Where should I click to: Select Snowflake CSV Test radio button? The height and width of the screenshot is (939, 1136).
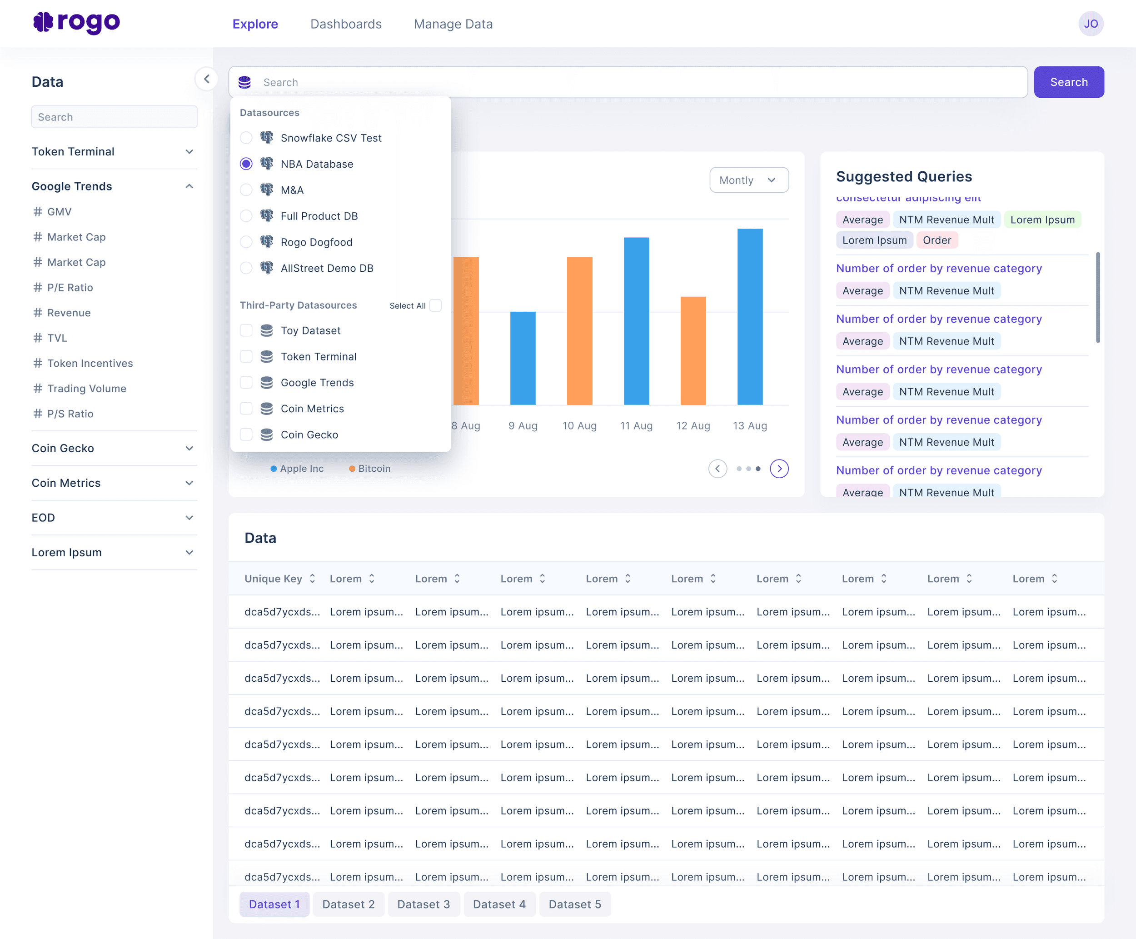click(246, 138)
